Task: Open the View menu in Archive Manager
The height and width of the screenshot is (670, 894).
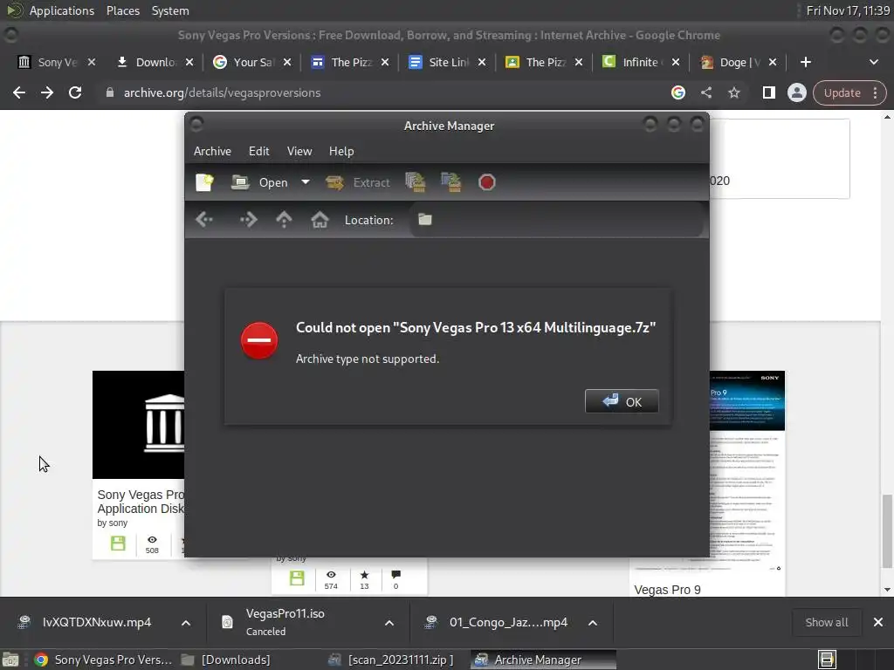Action: click(299, 151)
